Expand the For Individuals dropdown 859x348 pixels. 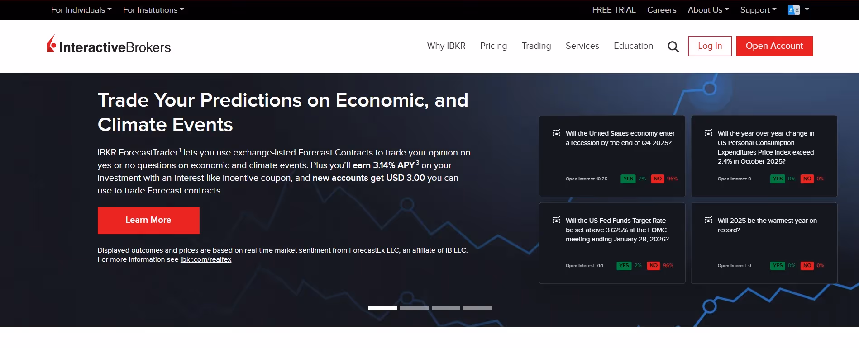click(x=81, y=10)
